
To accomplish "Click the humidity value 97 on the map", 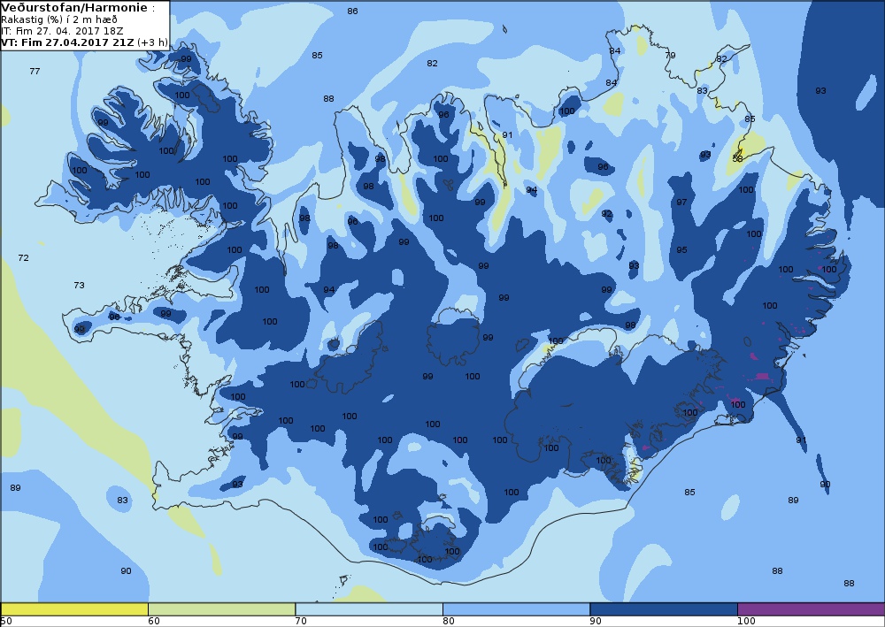I will 681,202.
